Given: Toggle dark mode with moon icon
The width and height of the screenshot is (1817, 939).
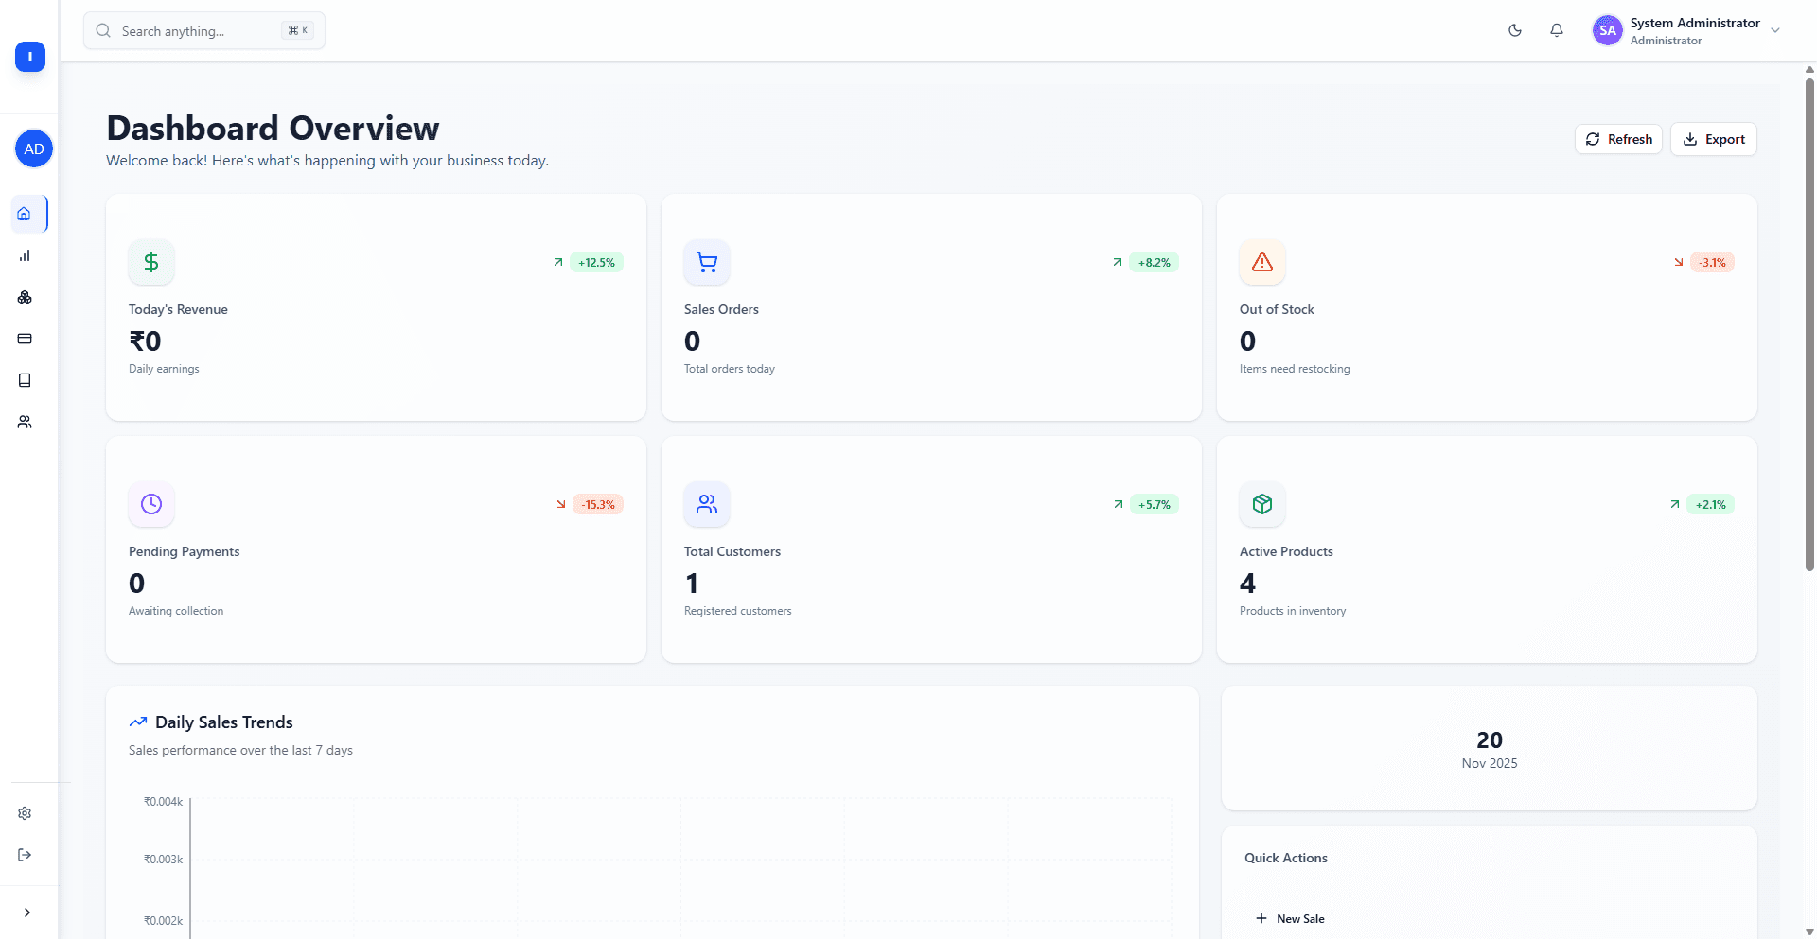Looking at the screenshot, I should click(x=1515, y=30).
